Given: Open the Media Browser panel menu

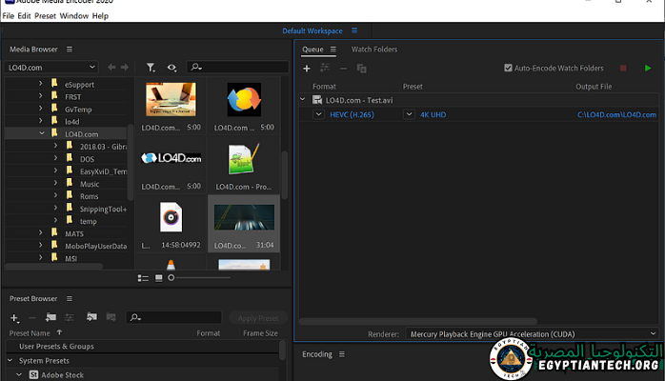Looking at the screenshot, I should click(70, 49).
